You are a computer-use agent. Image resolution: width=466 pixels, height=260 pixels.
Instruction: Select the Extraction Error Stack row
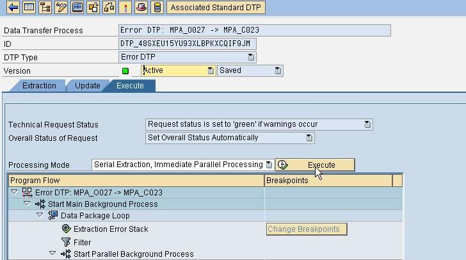[x=137, y=229]
